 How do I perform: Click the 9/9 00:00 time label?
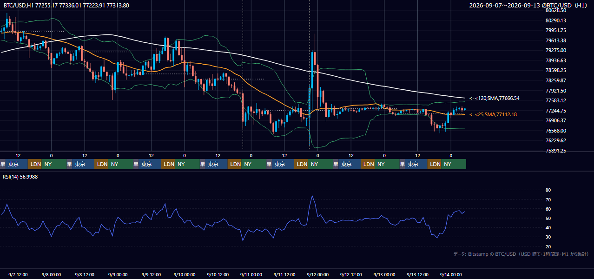point(118,274)
